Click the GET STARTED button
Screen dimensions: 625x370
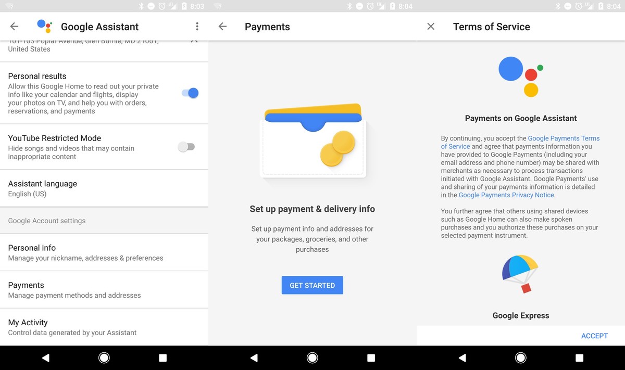click(312, 285)
